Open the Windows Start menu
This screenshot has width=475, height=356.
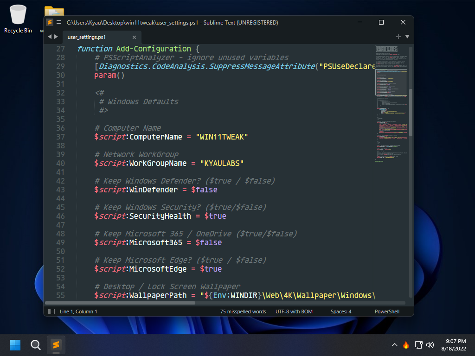15,345
